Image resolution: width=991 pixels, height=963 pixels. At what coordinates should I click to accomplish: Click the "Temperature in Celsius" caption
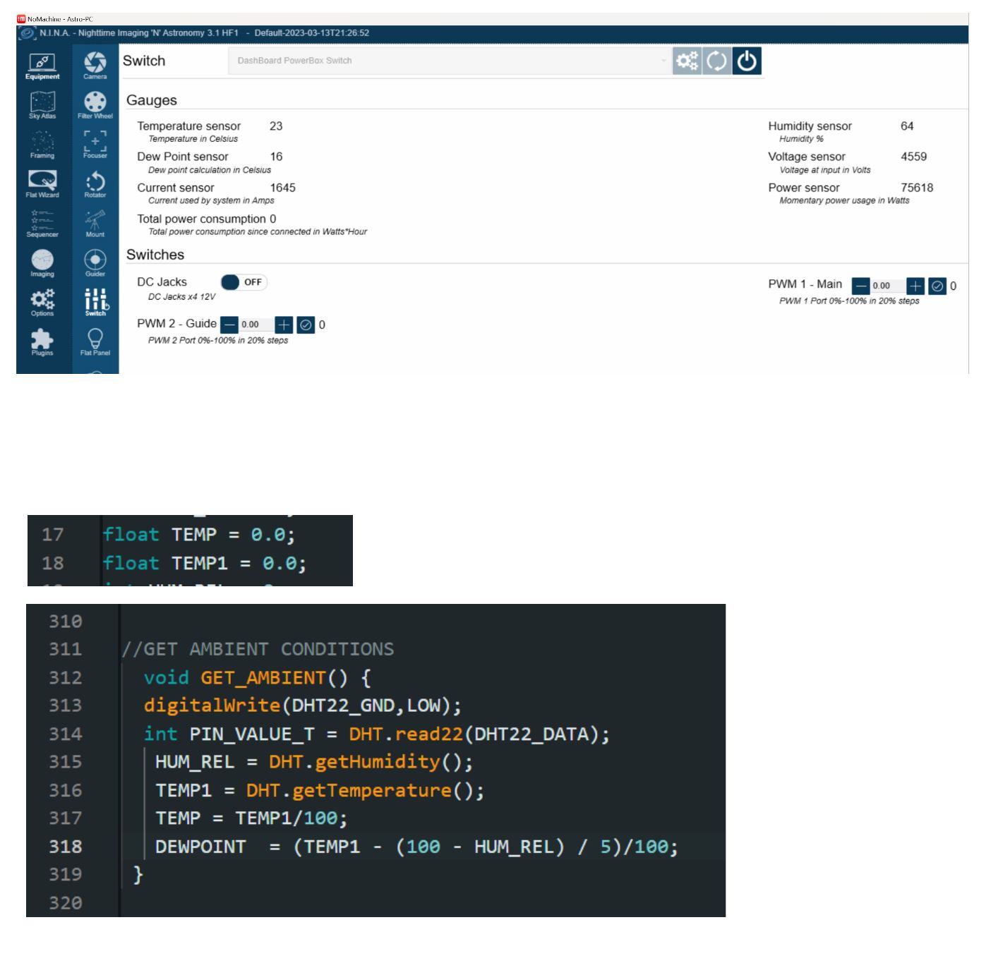click(193, 139)
